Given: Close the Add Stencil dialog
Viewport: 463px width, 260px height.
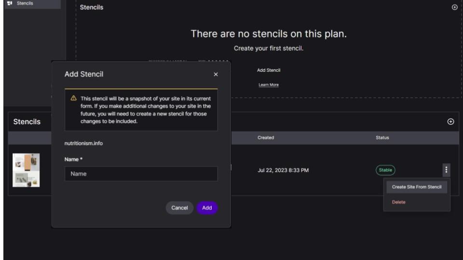Looking at the screenshot, I should pos(216,74).
